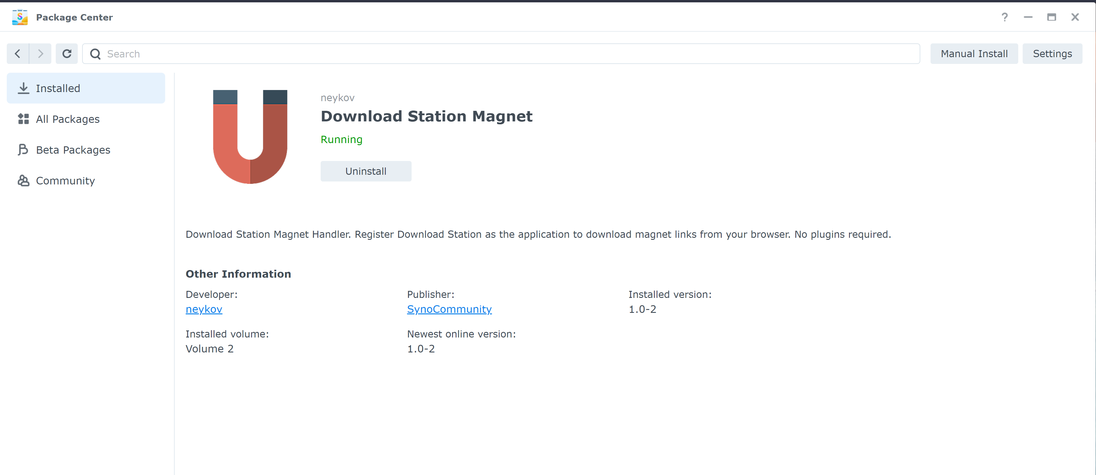Viewport: 1096px width, 475px height.
Task: Uninstall Download Station Magnet
Action: point(366,171)
